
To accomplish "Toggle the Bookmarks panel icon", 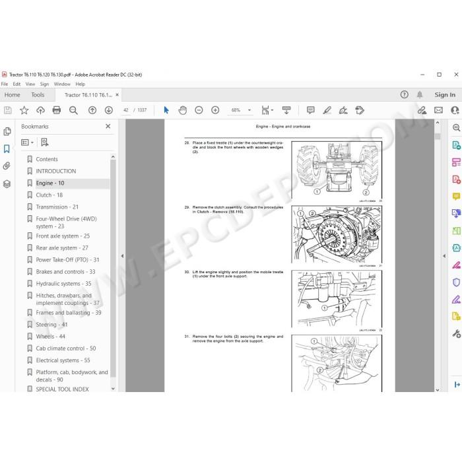I will [x=7, y=148].
